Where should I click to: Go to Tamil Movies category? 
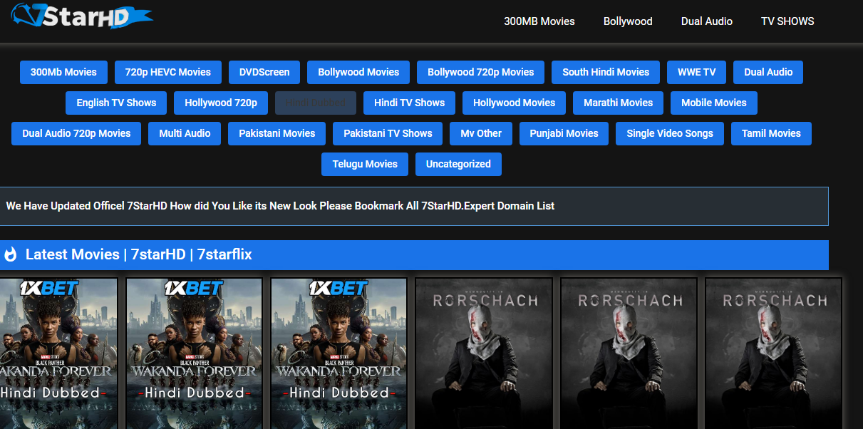[771, 133]
